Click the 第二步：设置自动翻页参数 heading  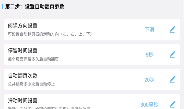point(34,6)
